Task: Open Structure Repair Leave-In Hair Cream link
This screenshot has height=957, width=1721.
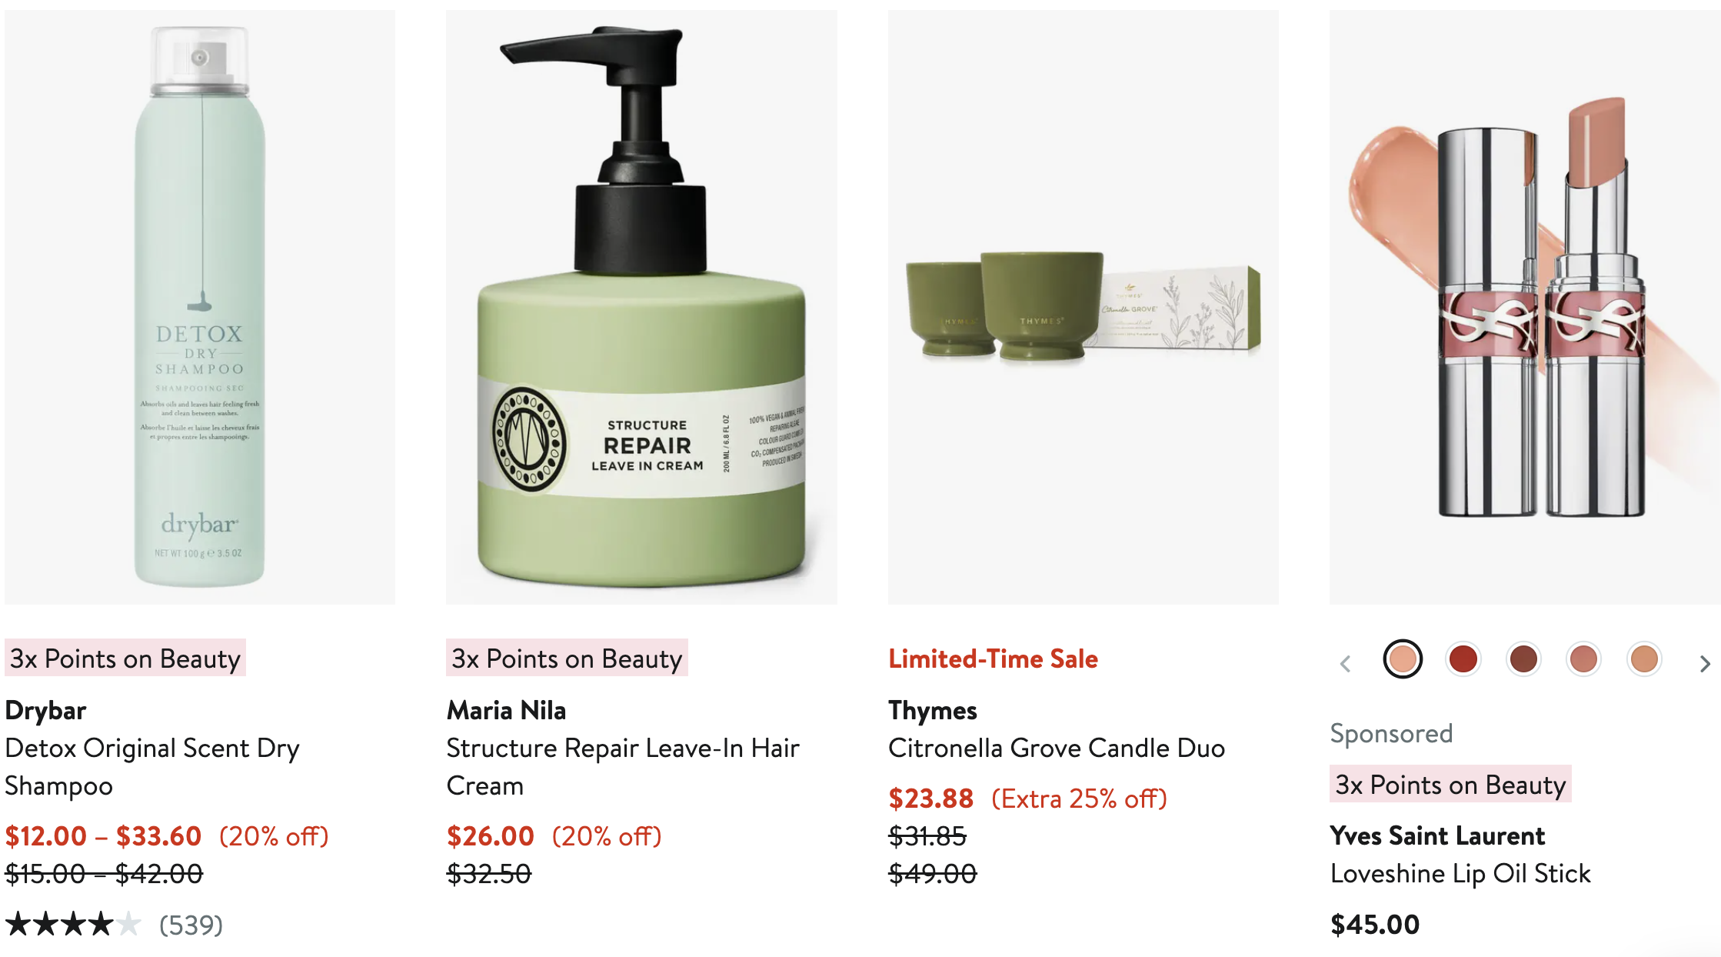Action: [623, 767]
